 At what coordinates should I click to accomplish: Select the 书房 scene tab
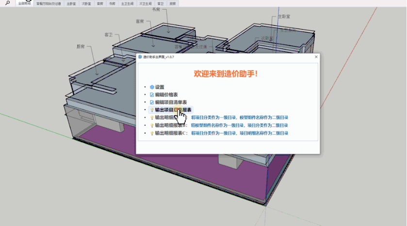coord(112,3)
